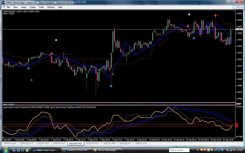This screenshot has width=245, height=153.
Task: Click the Switch between windows quick launch icon
Action: pyautogui.click(x=18, y=150)
